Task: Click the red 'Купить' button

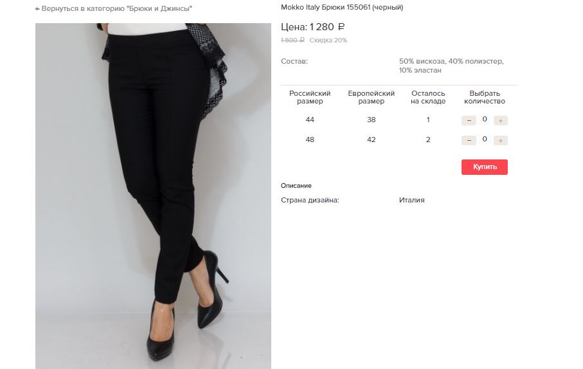Action: pos(485,167)
